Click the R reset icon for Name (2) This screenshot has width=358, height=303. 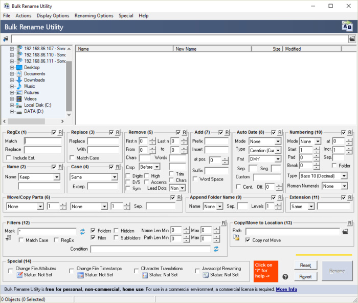tap(60, 167)
